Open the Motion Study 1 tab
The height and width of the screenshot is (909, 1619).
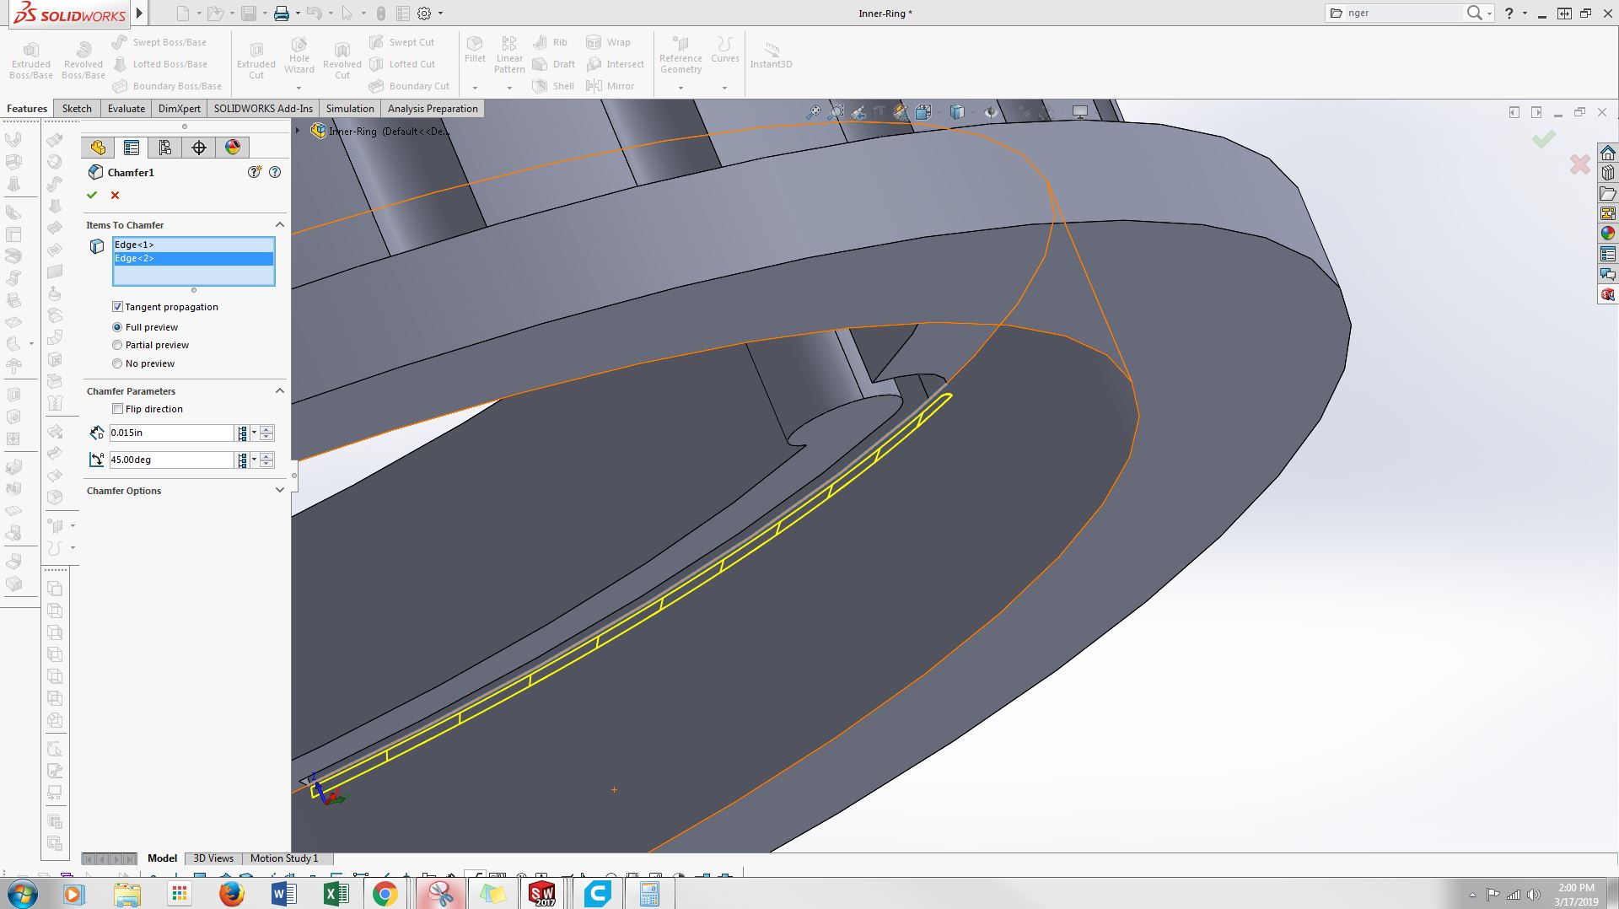pyautogui.click(x=284, y=858)
